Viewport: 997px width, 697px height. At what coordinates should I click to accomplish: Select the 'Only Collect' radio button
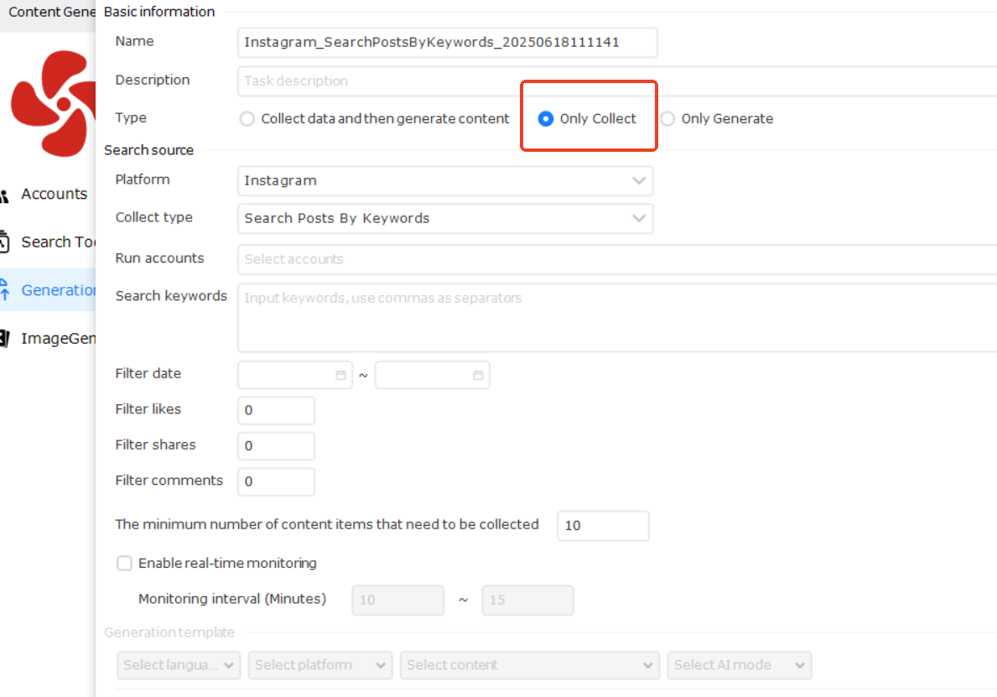point(546,119)
